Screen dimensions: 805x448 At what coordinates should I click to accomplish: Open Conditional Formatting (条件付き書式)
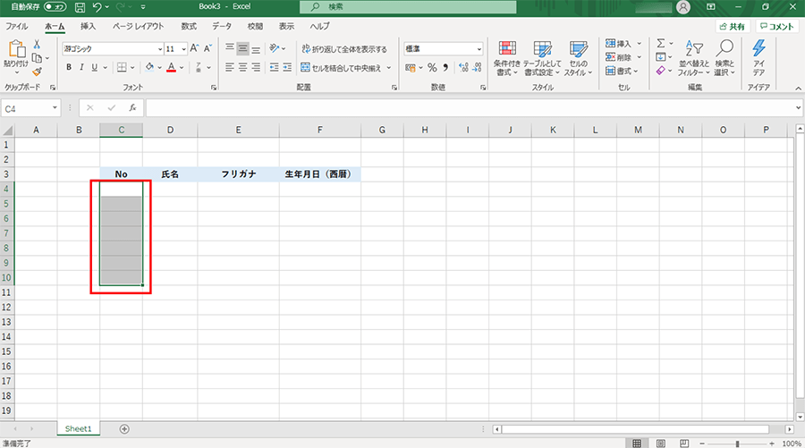coord(507,58)
